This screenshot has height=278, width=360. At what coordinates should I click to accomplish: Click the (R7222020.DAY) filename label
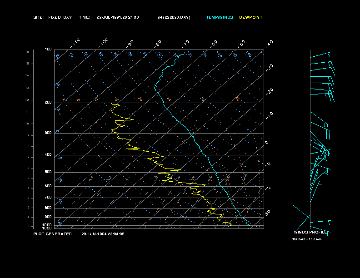coord(174,17)
